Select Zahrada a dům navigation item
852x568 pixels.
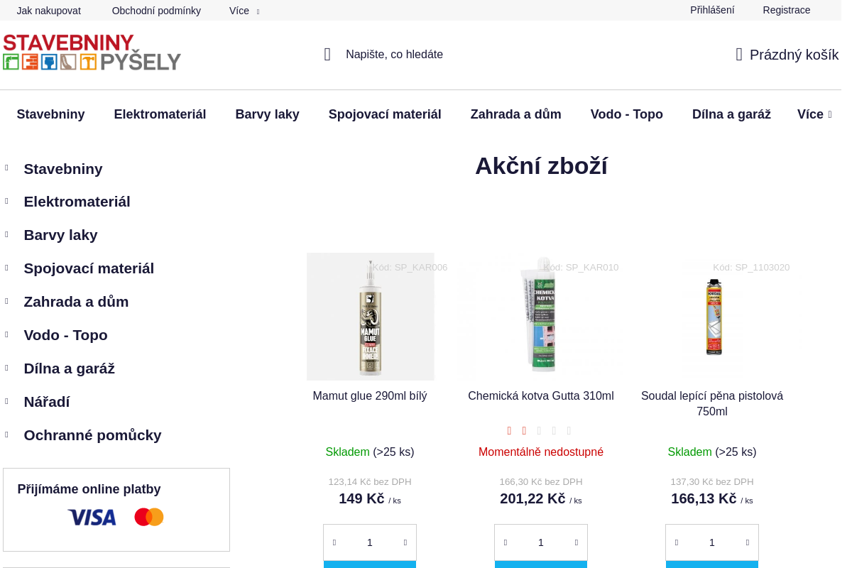tap(515, 114)
